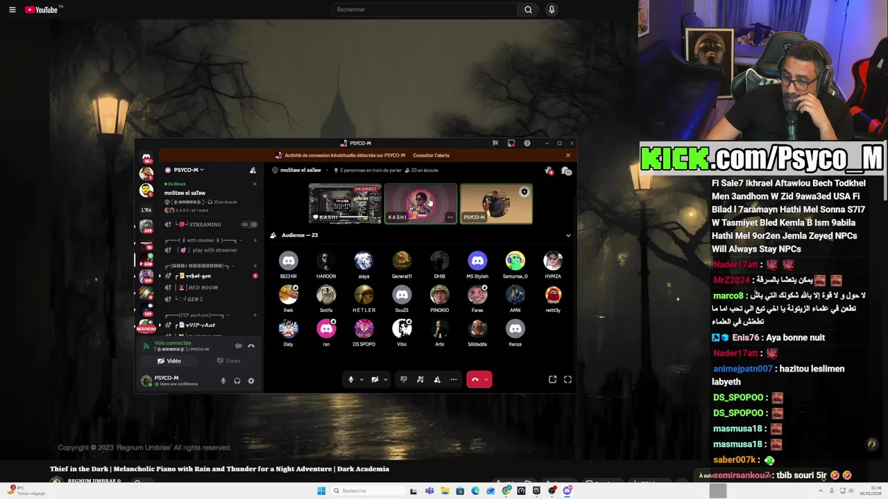Open Discord help question mark icon
Image resolution: width=888 pixels, height=499 pixels.
pos(527,143)
